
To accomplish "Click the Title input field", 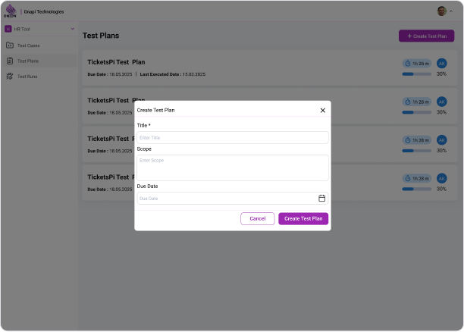I will [233, 138].
